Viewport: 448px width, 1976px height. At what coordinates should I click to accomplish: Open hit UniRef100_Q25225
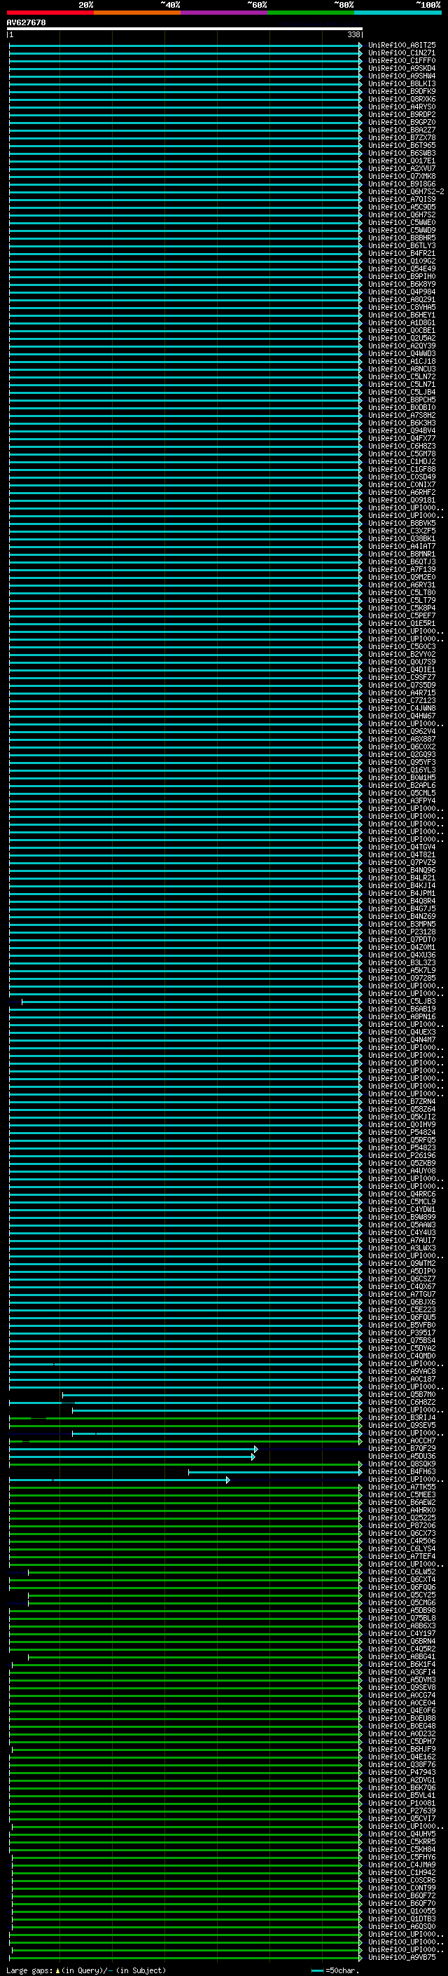click(x=402, y=1518)
